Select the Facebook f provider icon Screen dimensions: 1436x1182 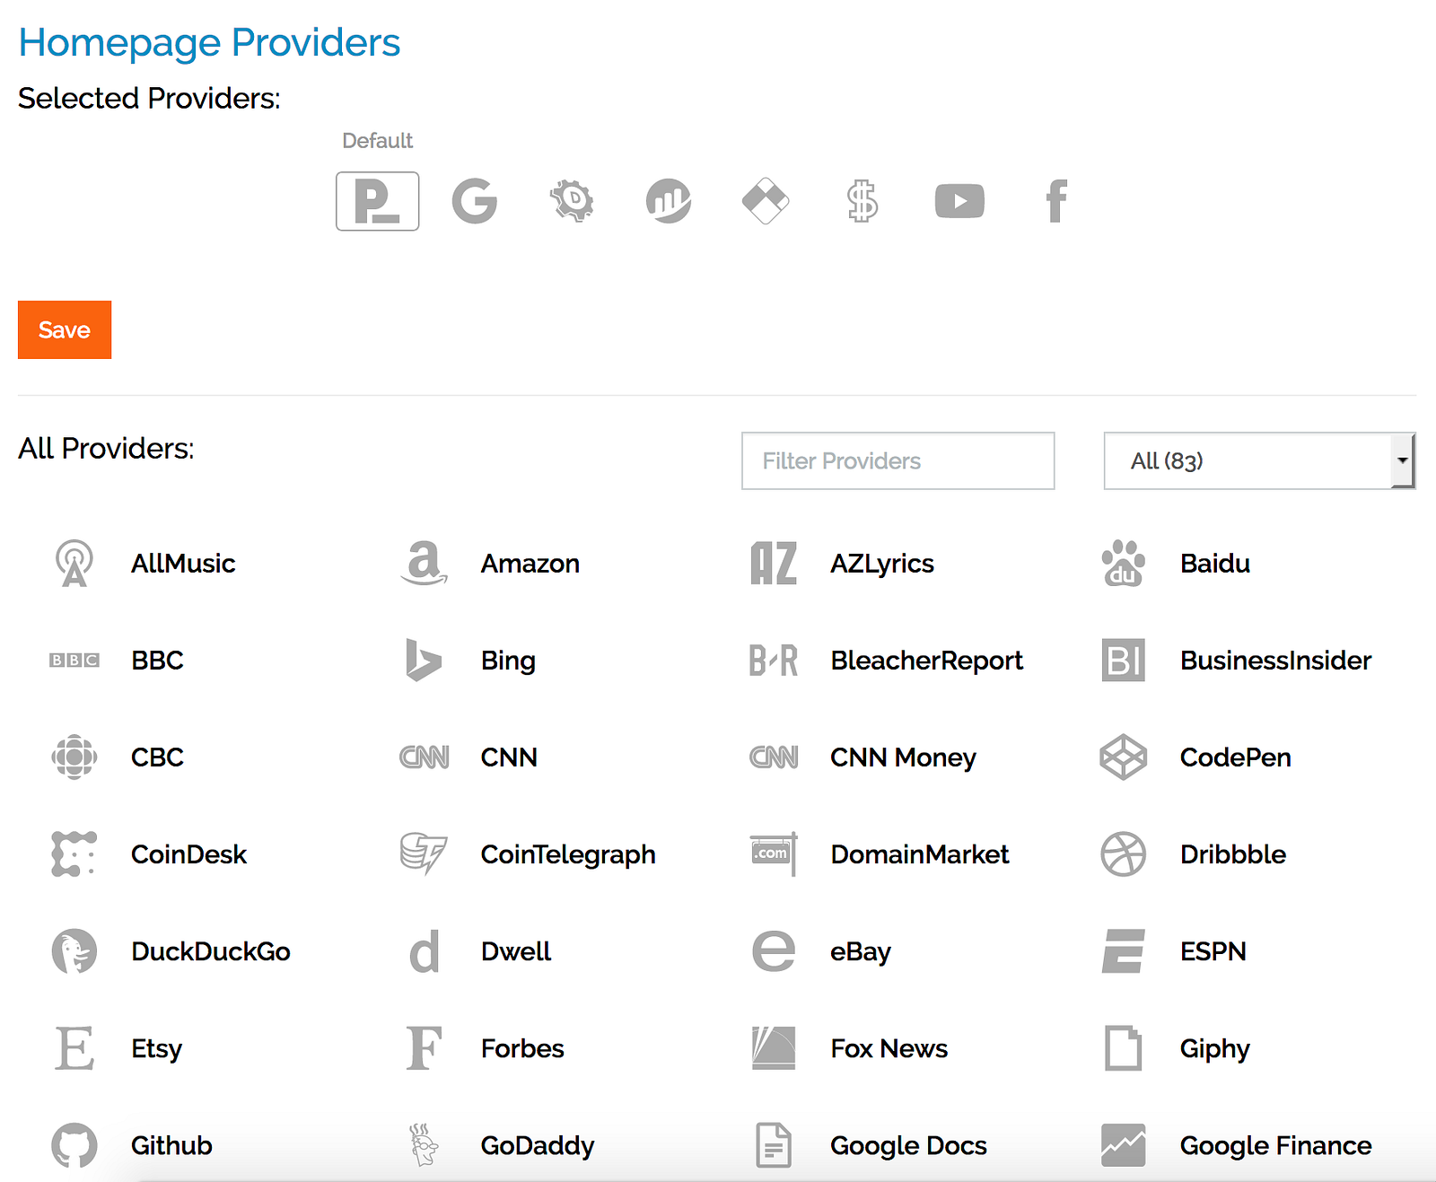click(x=1056, y=200)
